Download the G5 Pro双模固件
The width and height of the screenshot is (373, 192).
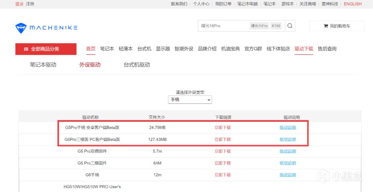click(x=223, y=151)
